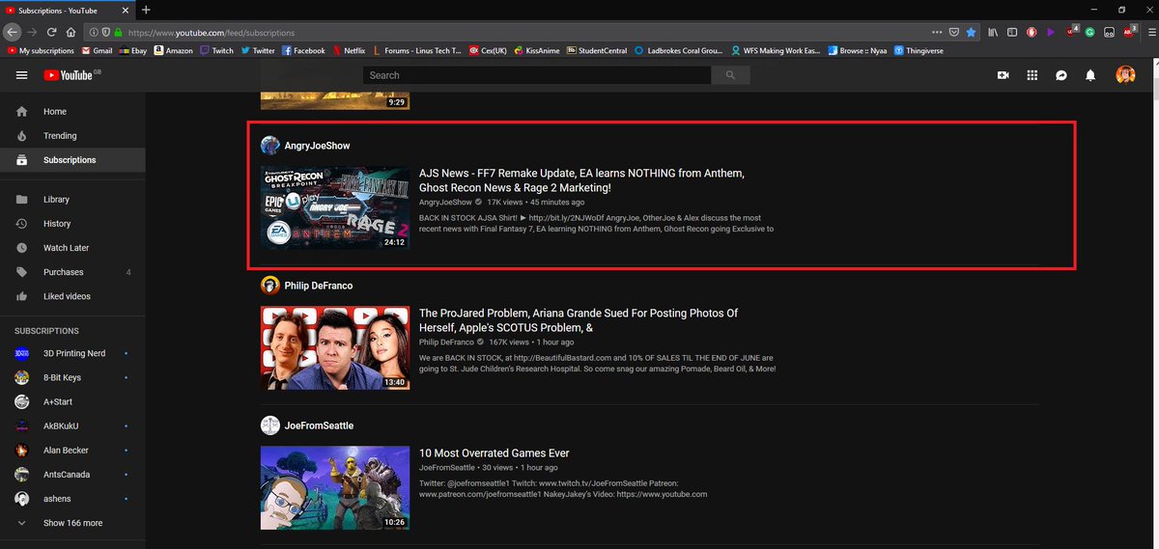This screenshot has width=1159, height=549.
Task: Open the Gmail bookmark
Action: pyautogui.click(x=97, y=50)
